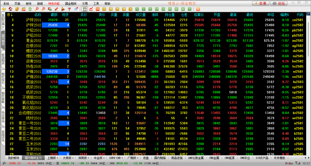Open the 系统 menu
The height and width of the screenshot is (166, 311).
pyautogui.click(x=6, y=3)
